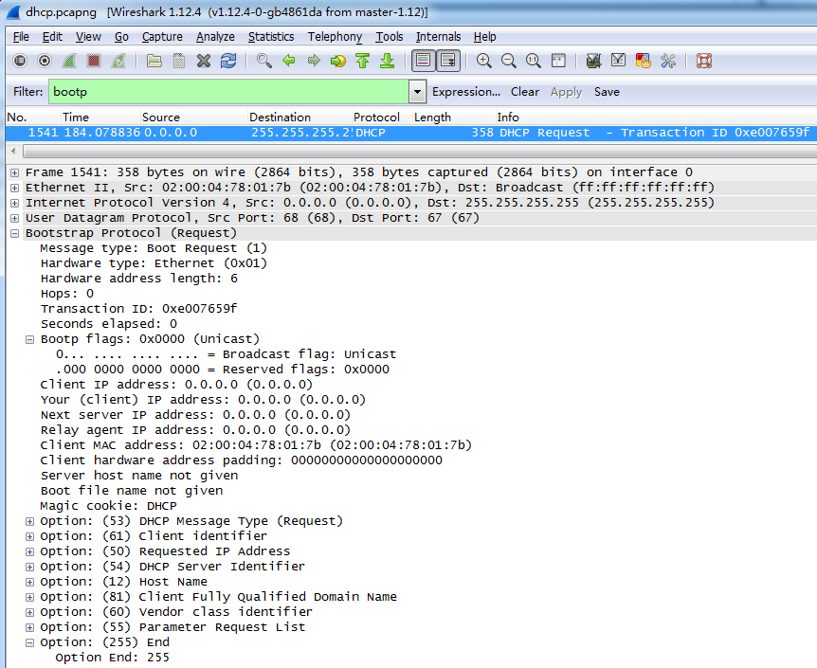Expand Option 50 Requested IP Address
Image resolution: width=817 pixels, height=668 pixels.
coord(29,551)
